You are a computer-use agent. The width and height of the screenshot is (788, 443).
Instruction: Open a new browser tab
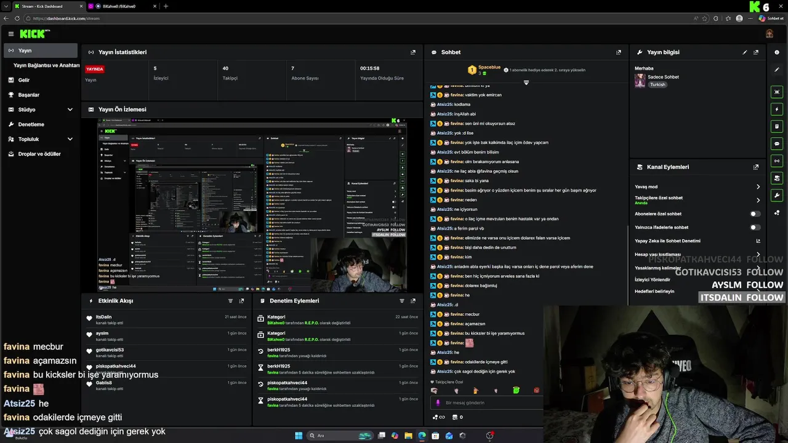[x=166, y=6]
